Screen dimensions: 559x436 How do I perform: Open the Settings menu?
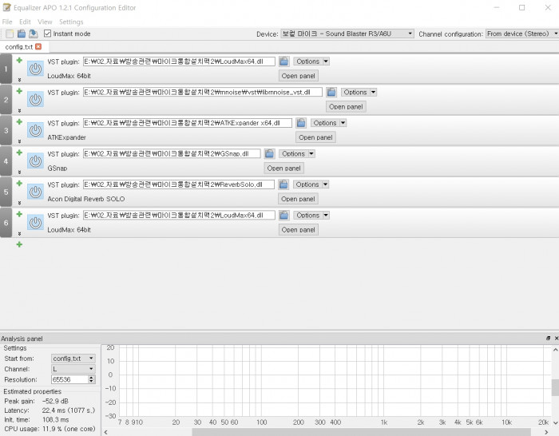pyautogui.click(x=71, y=22)
